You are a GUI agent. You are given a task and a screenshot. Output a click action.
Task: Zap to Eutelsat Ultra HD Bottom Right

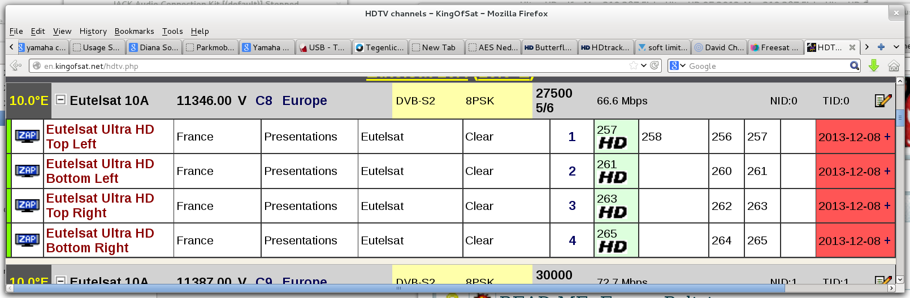(27, 240)
